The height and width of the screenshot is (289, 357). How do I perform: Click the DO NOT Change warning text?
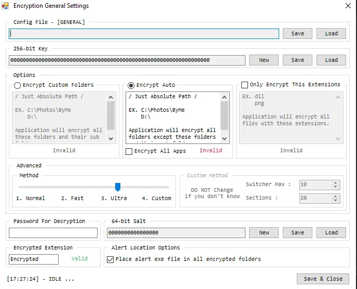[x=212, y=193]
